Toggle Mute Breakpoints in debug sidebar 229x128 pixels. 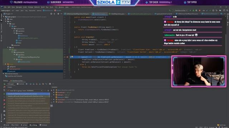tap(4, 107)
